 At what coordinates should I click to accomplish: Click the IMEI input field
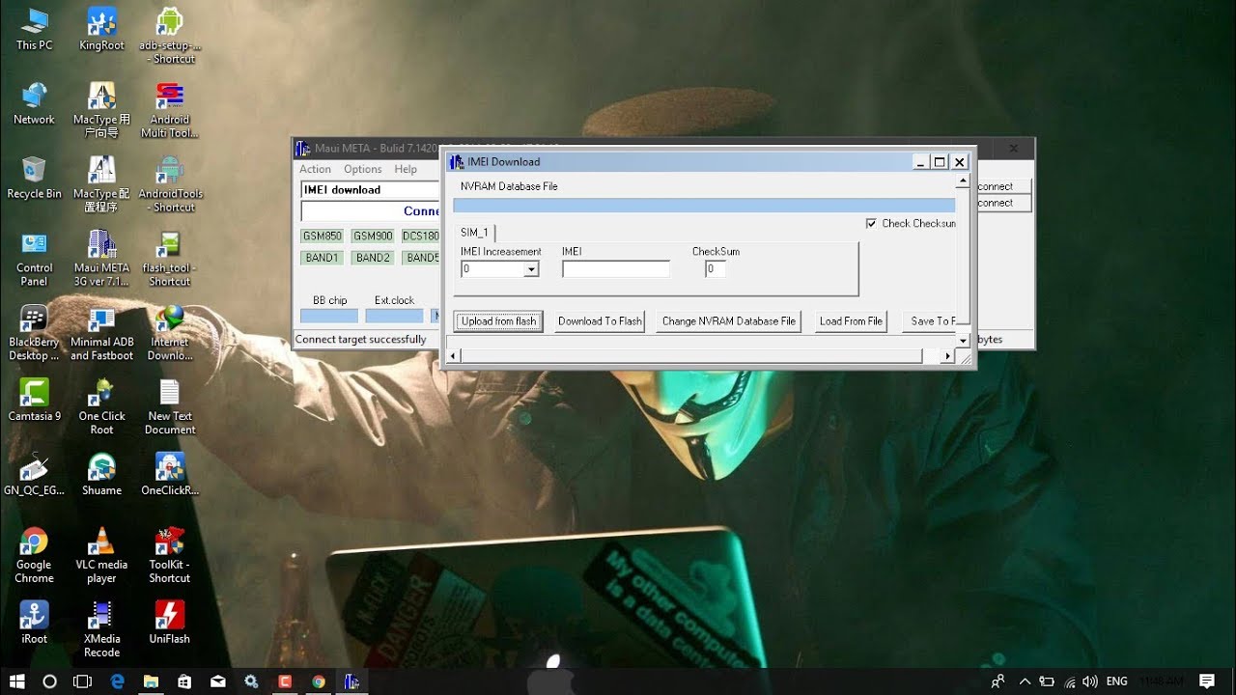[x=616, y=269]
